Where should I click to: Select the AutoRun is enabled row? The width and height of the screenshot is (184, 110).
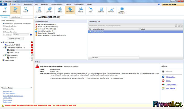[x=136, y=32]
